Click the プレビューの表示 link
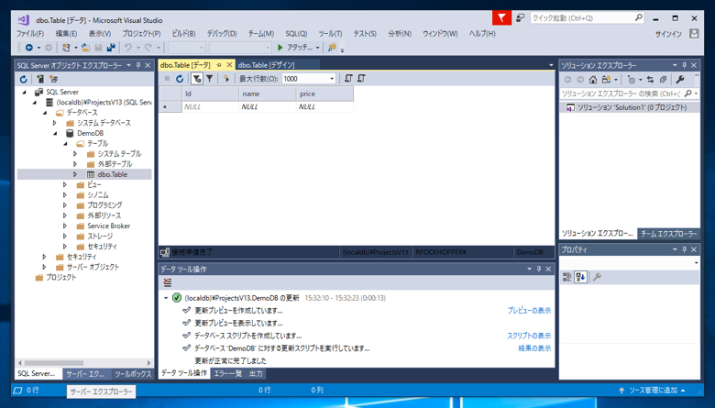 [529, 311]
